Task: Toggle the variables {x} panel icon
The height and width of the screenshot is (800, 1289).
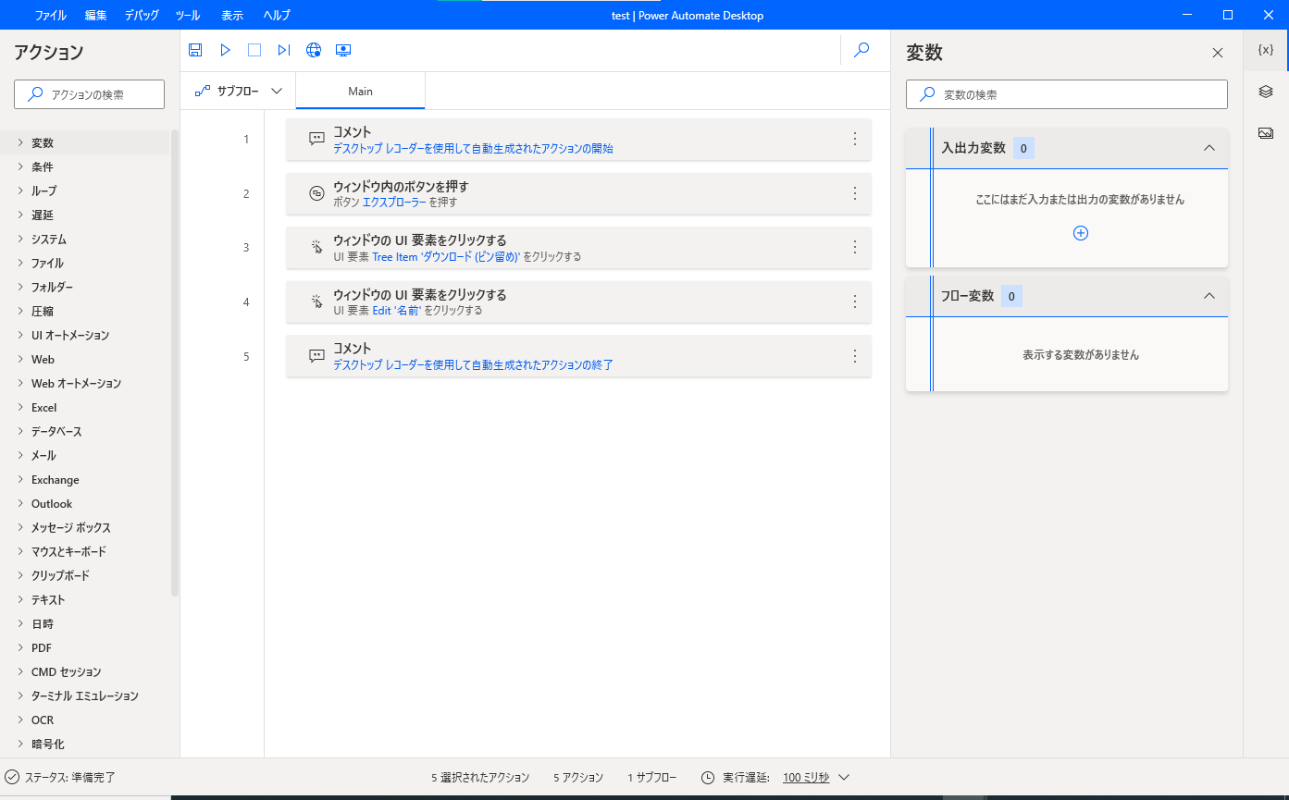Action: [x=1266, y=50]
